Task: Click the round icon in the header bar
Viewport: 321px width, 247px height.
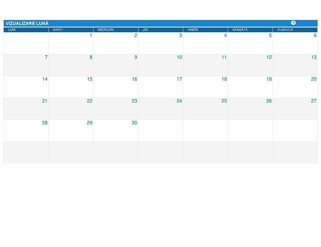Action: (x=293, y=23)
